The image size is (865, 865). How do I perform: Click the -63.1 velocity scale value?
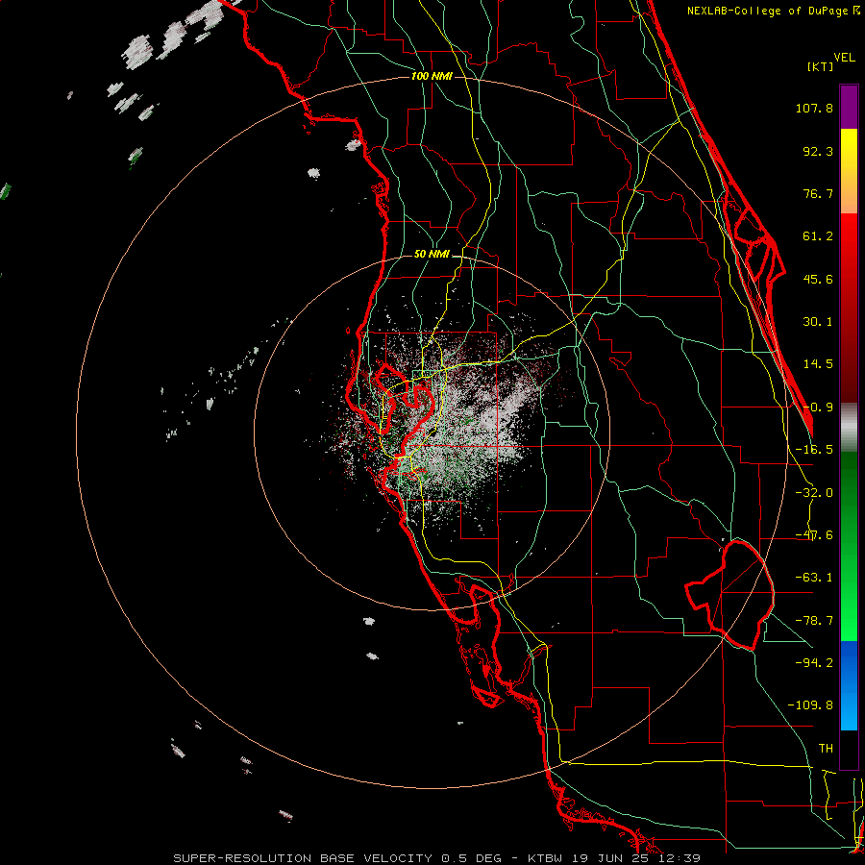click(x=814, y=578)
